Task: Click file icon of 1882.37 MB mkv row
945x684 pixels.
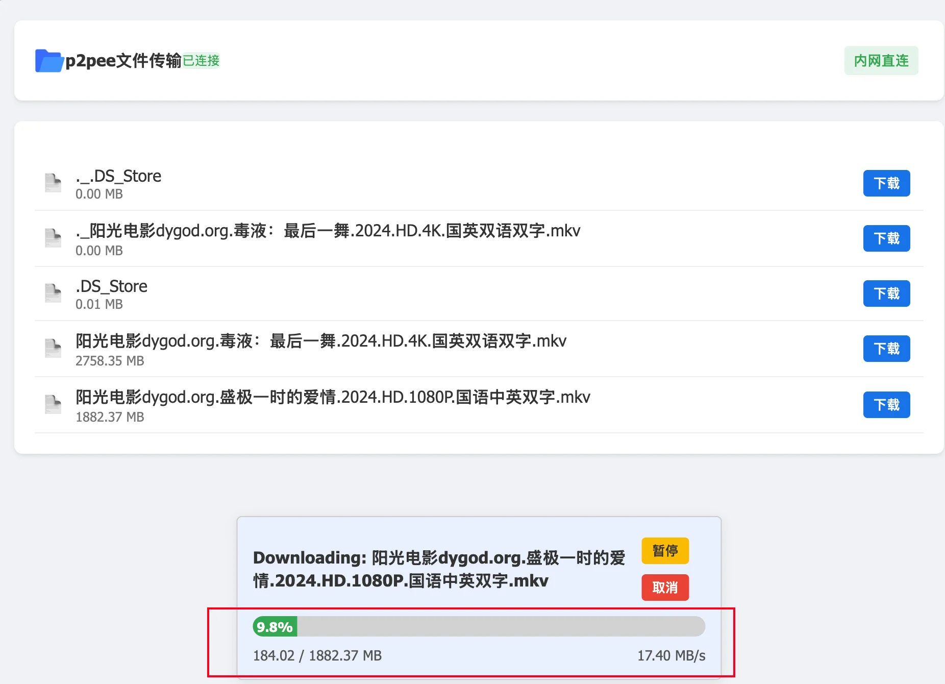Action: (53, 404)
